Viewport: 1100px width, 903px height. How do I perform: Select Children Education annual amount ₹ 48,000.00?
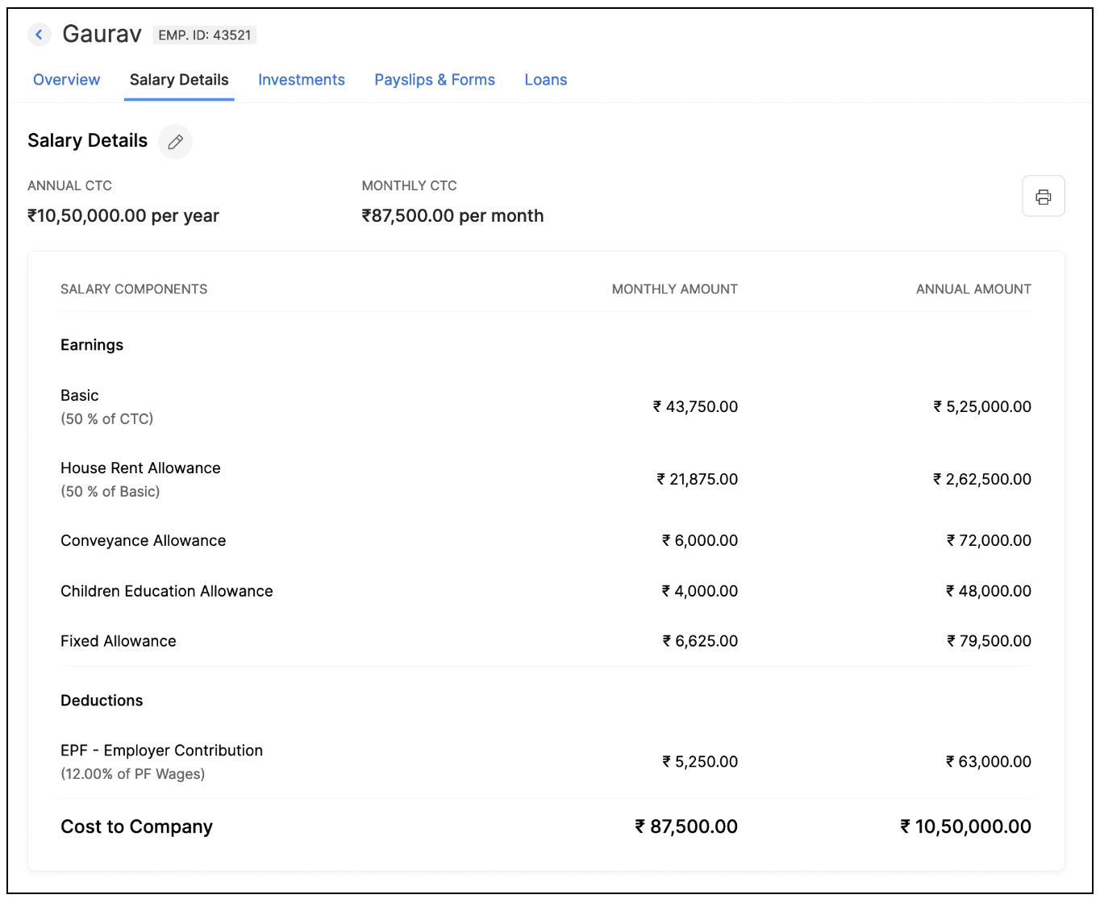tap(989, 592)
